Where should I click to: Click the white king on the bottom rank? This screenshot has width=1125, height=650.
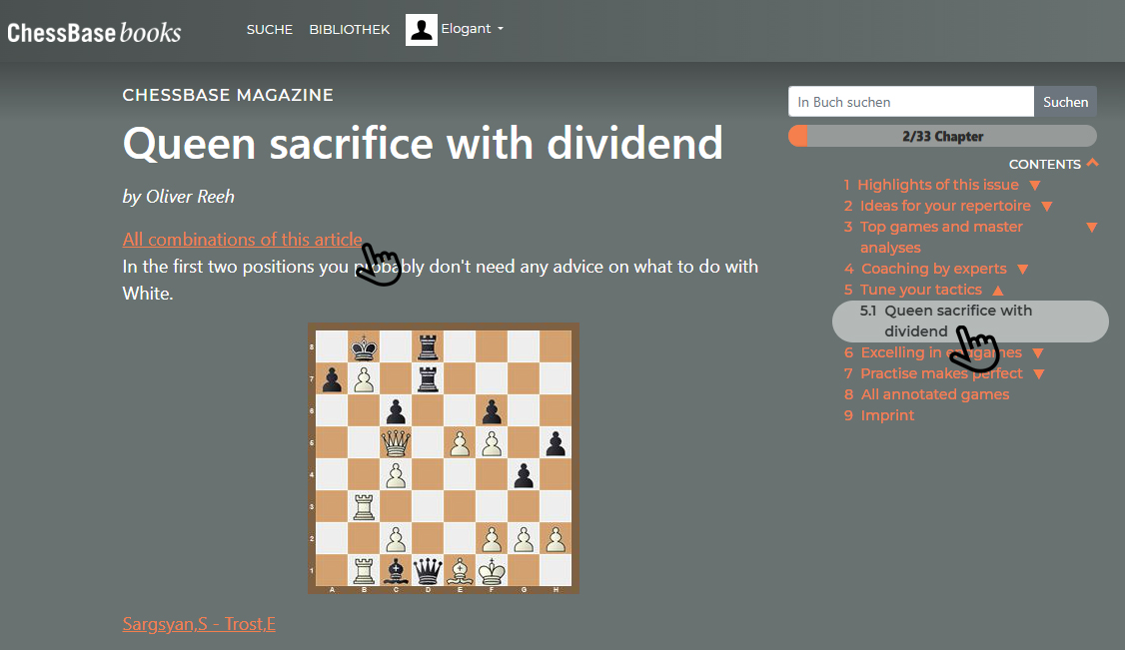pyautogui.click(x=491, y=571)
